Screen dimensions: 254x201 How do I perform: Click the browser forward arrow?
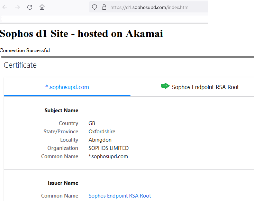(x=17, y=7)
